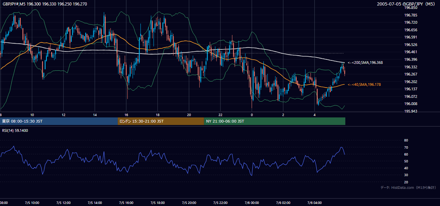The width and height of the screenshot is (440, 206).
Task: Click the bottom date label 7/5 10:00
Action: [x=32, y=203]
